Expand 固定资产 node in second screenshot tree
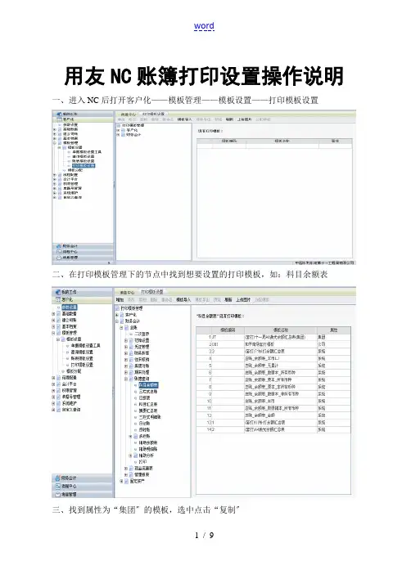 coord(121,481)
